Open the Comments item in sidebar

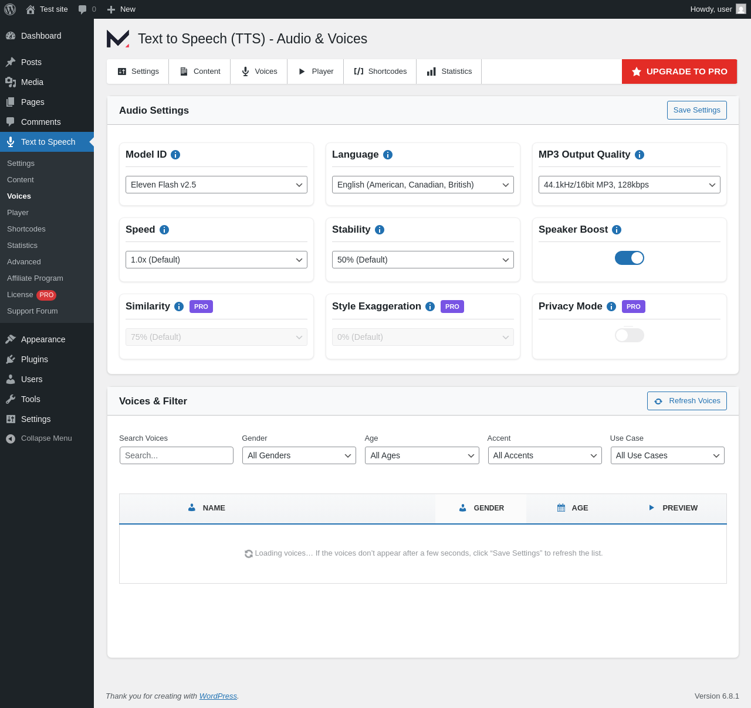pyautogui.click(x=47, y=122)
